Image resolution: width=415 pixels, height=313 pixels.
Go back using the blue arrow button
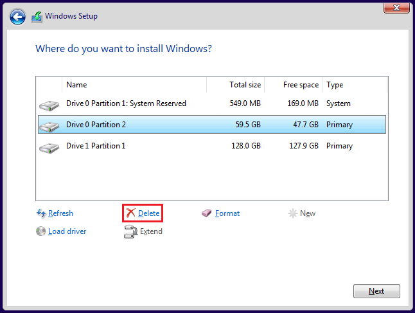click(x=17, y=17)
